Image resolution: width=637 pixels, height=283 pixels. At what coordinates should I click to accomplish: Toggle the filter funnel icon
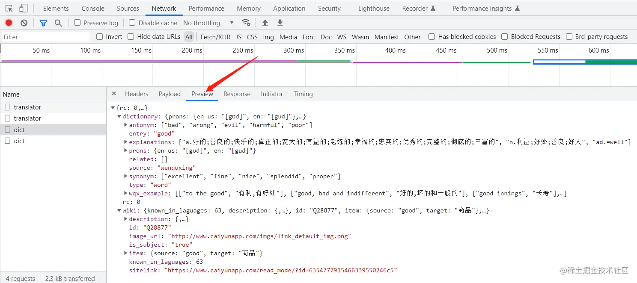[x=43, y=23]
